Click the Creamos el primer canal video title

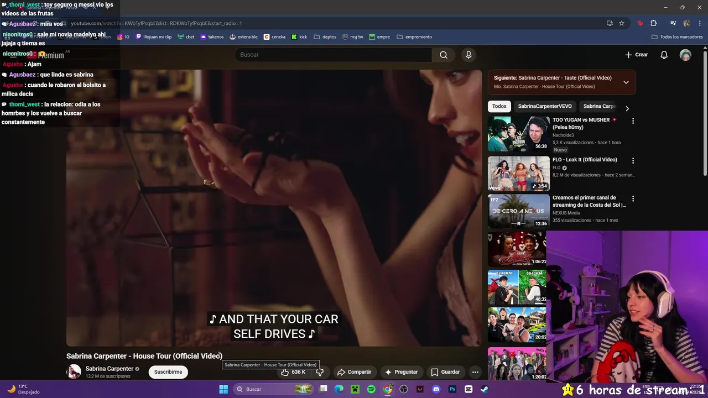click(589, 201)
